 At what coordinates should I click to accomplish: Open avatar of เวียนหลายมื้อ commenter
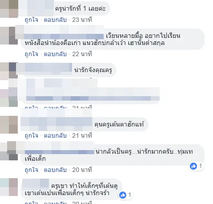point(9,36)
